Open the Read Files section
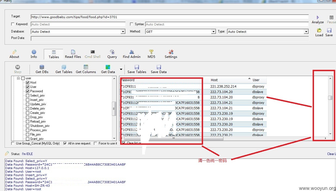 [73, 54]
